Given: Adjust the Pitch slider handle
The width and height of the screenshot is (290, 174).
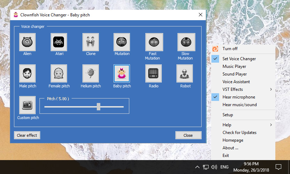Looking at the screenshot, I should click(x=99, y=106).
